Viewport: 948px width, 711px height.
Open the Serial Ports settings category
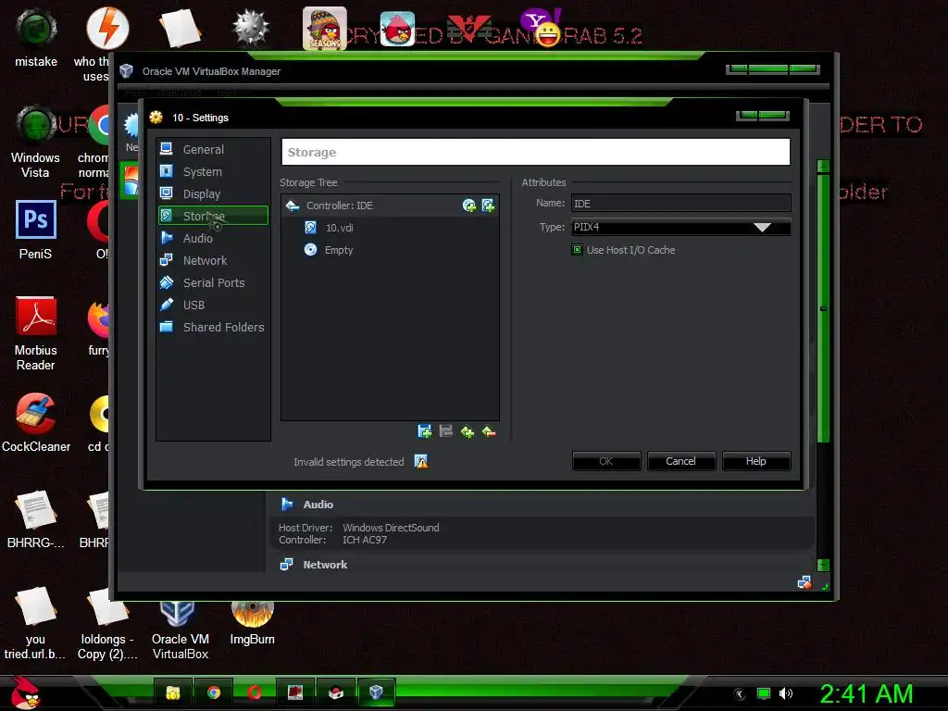[x=213, y=283]
